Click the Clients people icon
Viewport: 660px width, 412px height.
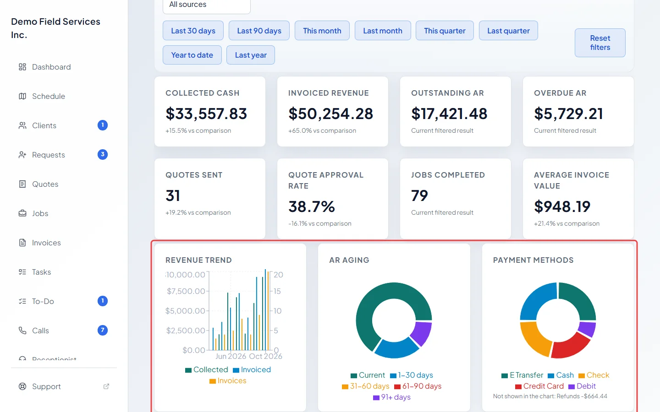pyautogui.click(x=22, y=125)
